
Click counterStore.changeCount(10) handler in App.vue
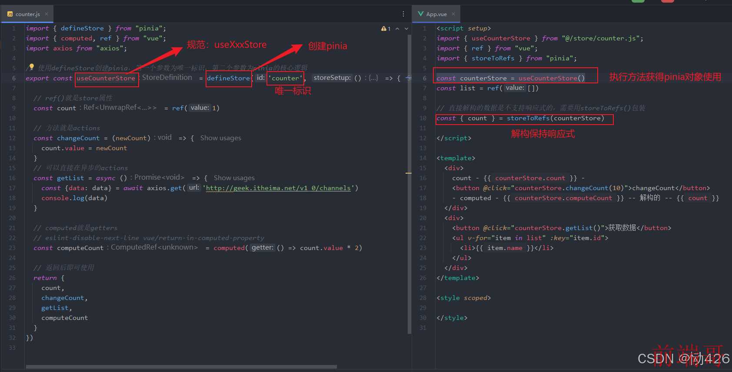569,188
